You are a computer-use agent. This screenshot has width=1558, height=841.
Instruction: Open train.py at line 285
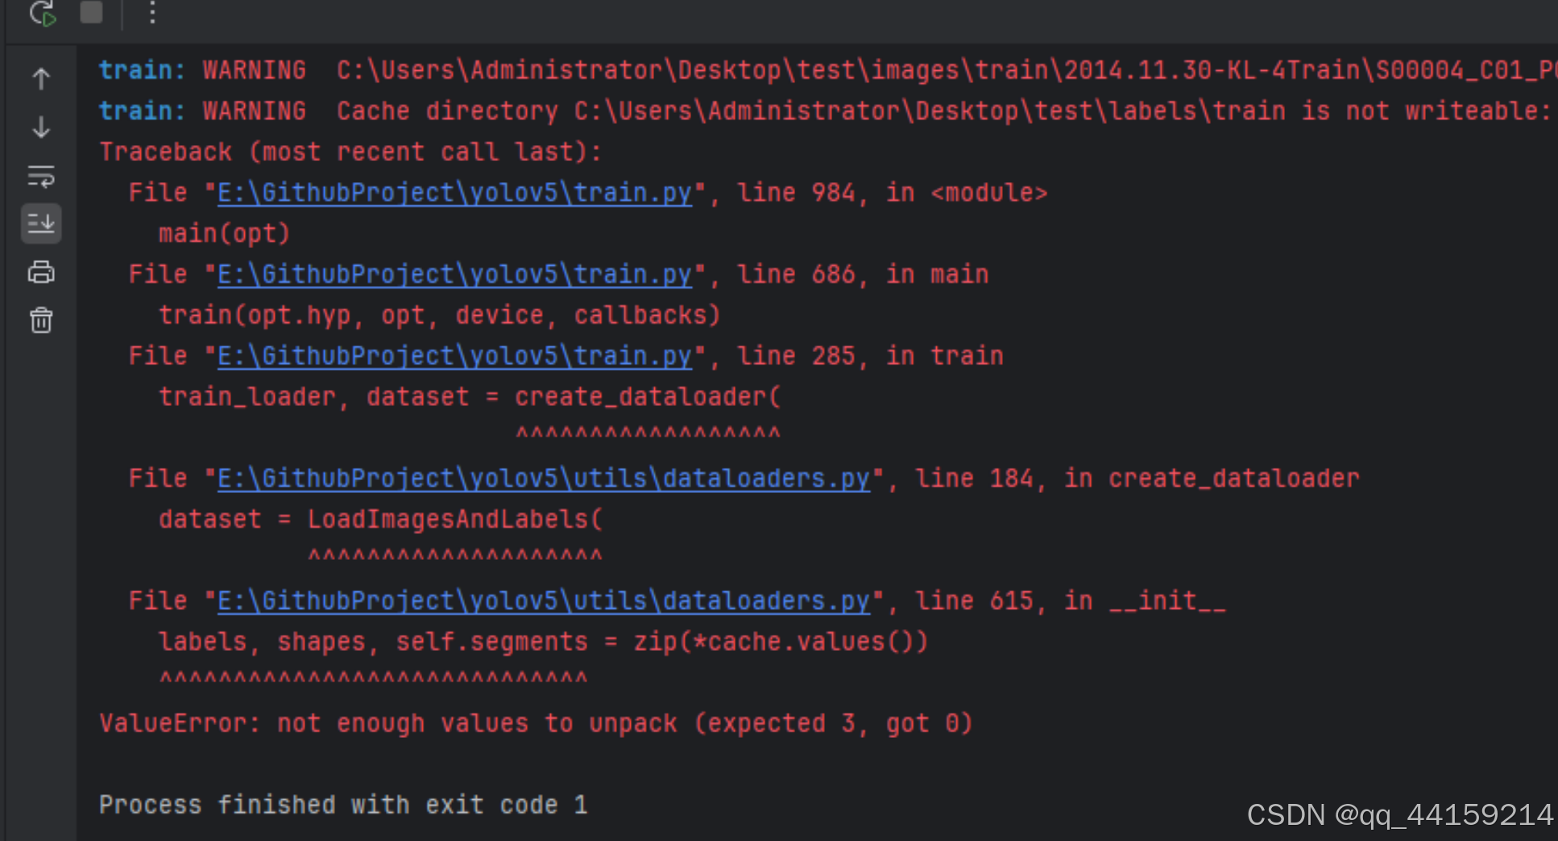coord(454,355)
